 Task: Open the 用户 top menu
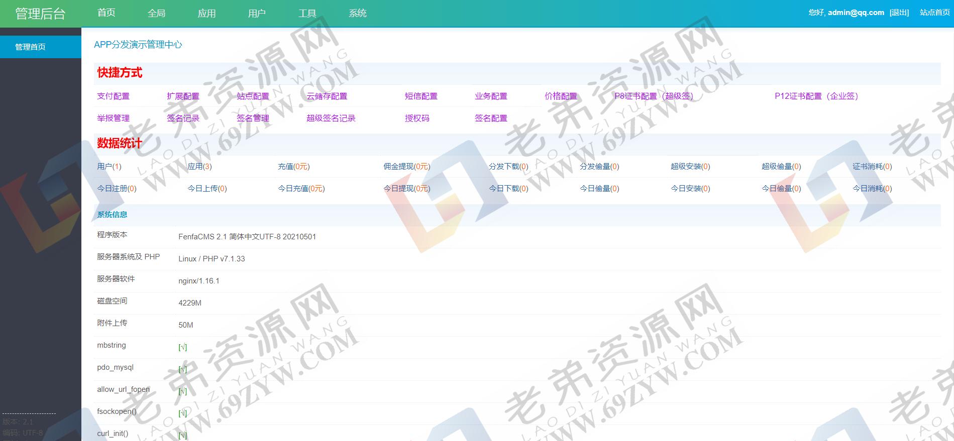click(x=257, y=13)
